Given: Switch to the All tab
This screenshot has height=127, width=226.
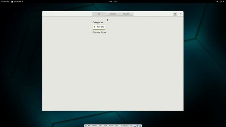Looking at the screenshot, I should coord(99,14).
